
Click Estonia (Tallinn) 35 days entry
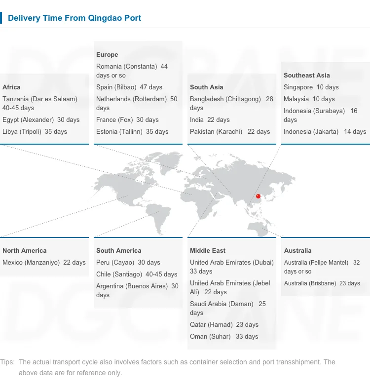click(x=132, y=132)
